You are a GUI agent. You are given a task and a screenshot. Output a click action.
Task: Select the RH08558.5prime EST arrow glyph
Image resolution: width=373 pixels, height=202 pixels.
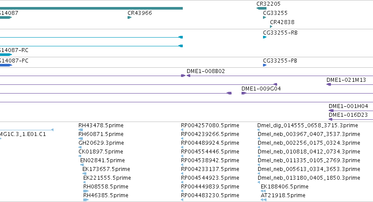[x=86, y=191]
